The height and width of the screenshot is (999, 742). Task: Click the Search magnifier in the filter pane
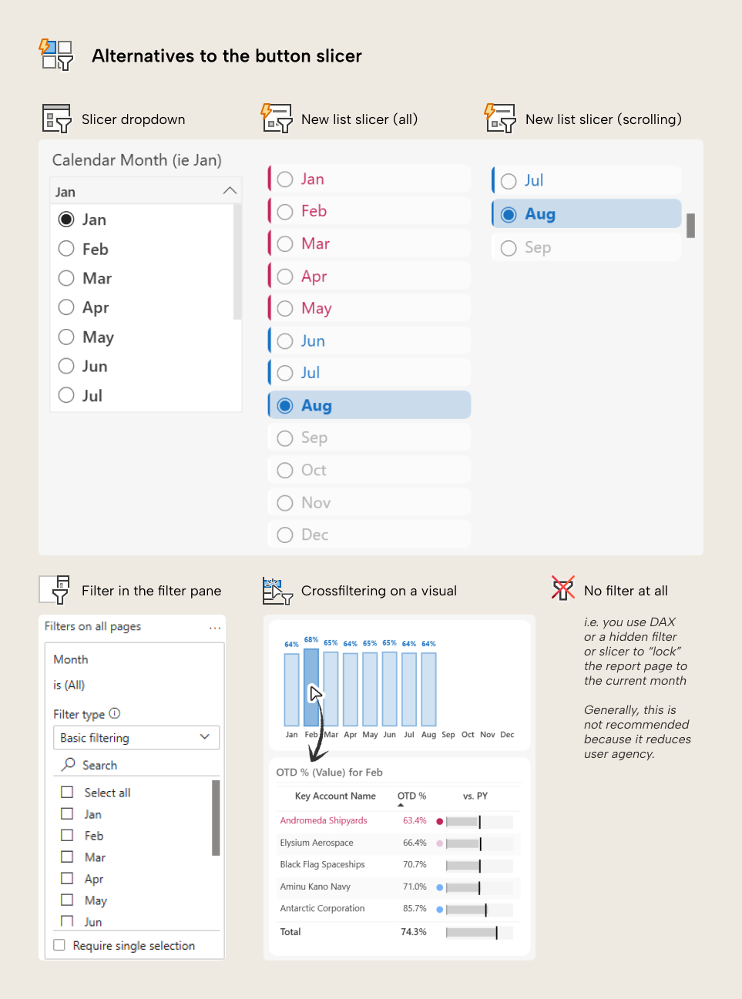pos(70,764)
